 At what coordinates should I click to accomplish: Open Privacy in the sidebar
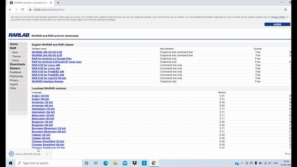pos(14,80)
